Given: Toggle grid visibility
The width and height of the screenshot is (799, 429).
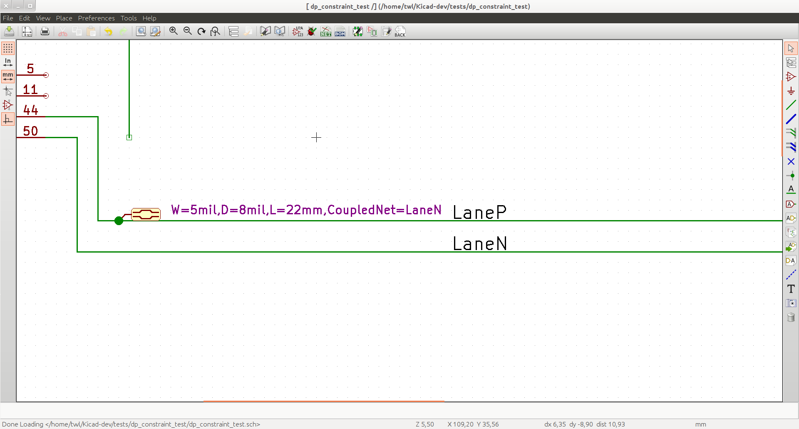Looking at the screenshot, I should tap(8, 48).
